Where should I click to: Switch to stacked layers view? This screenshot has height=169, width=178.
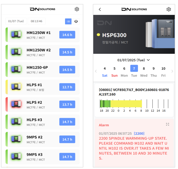pos(76,21)
